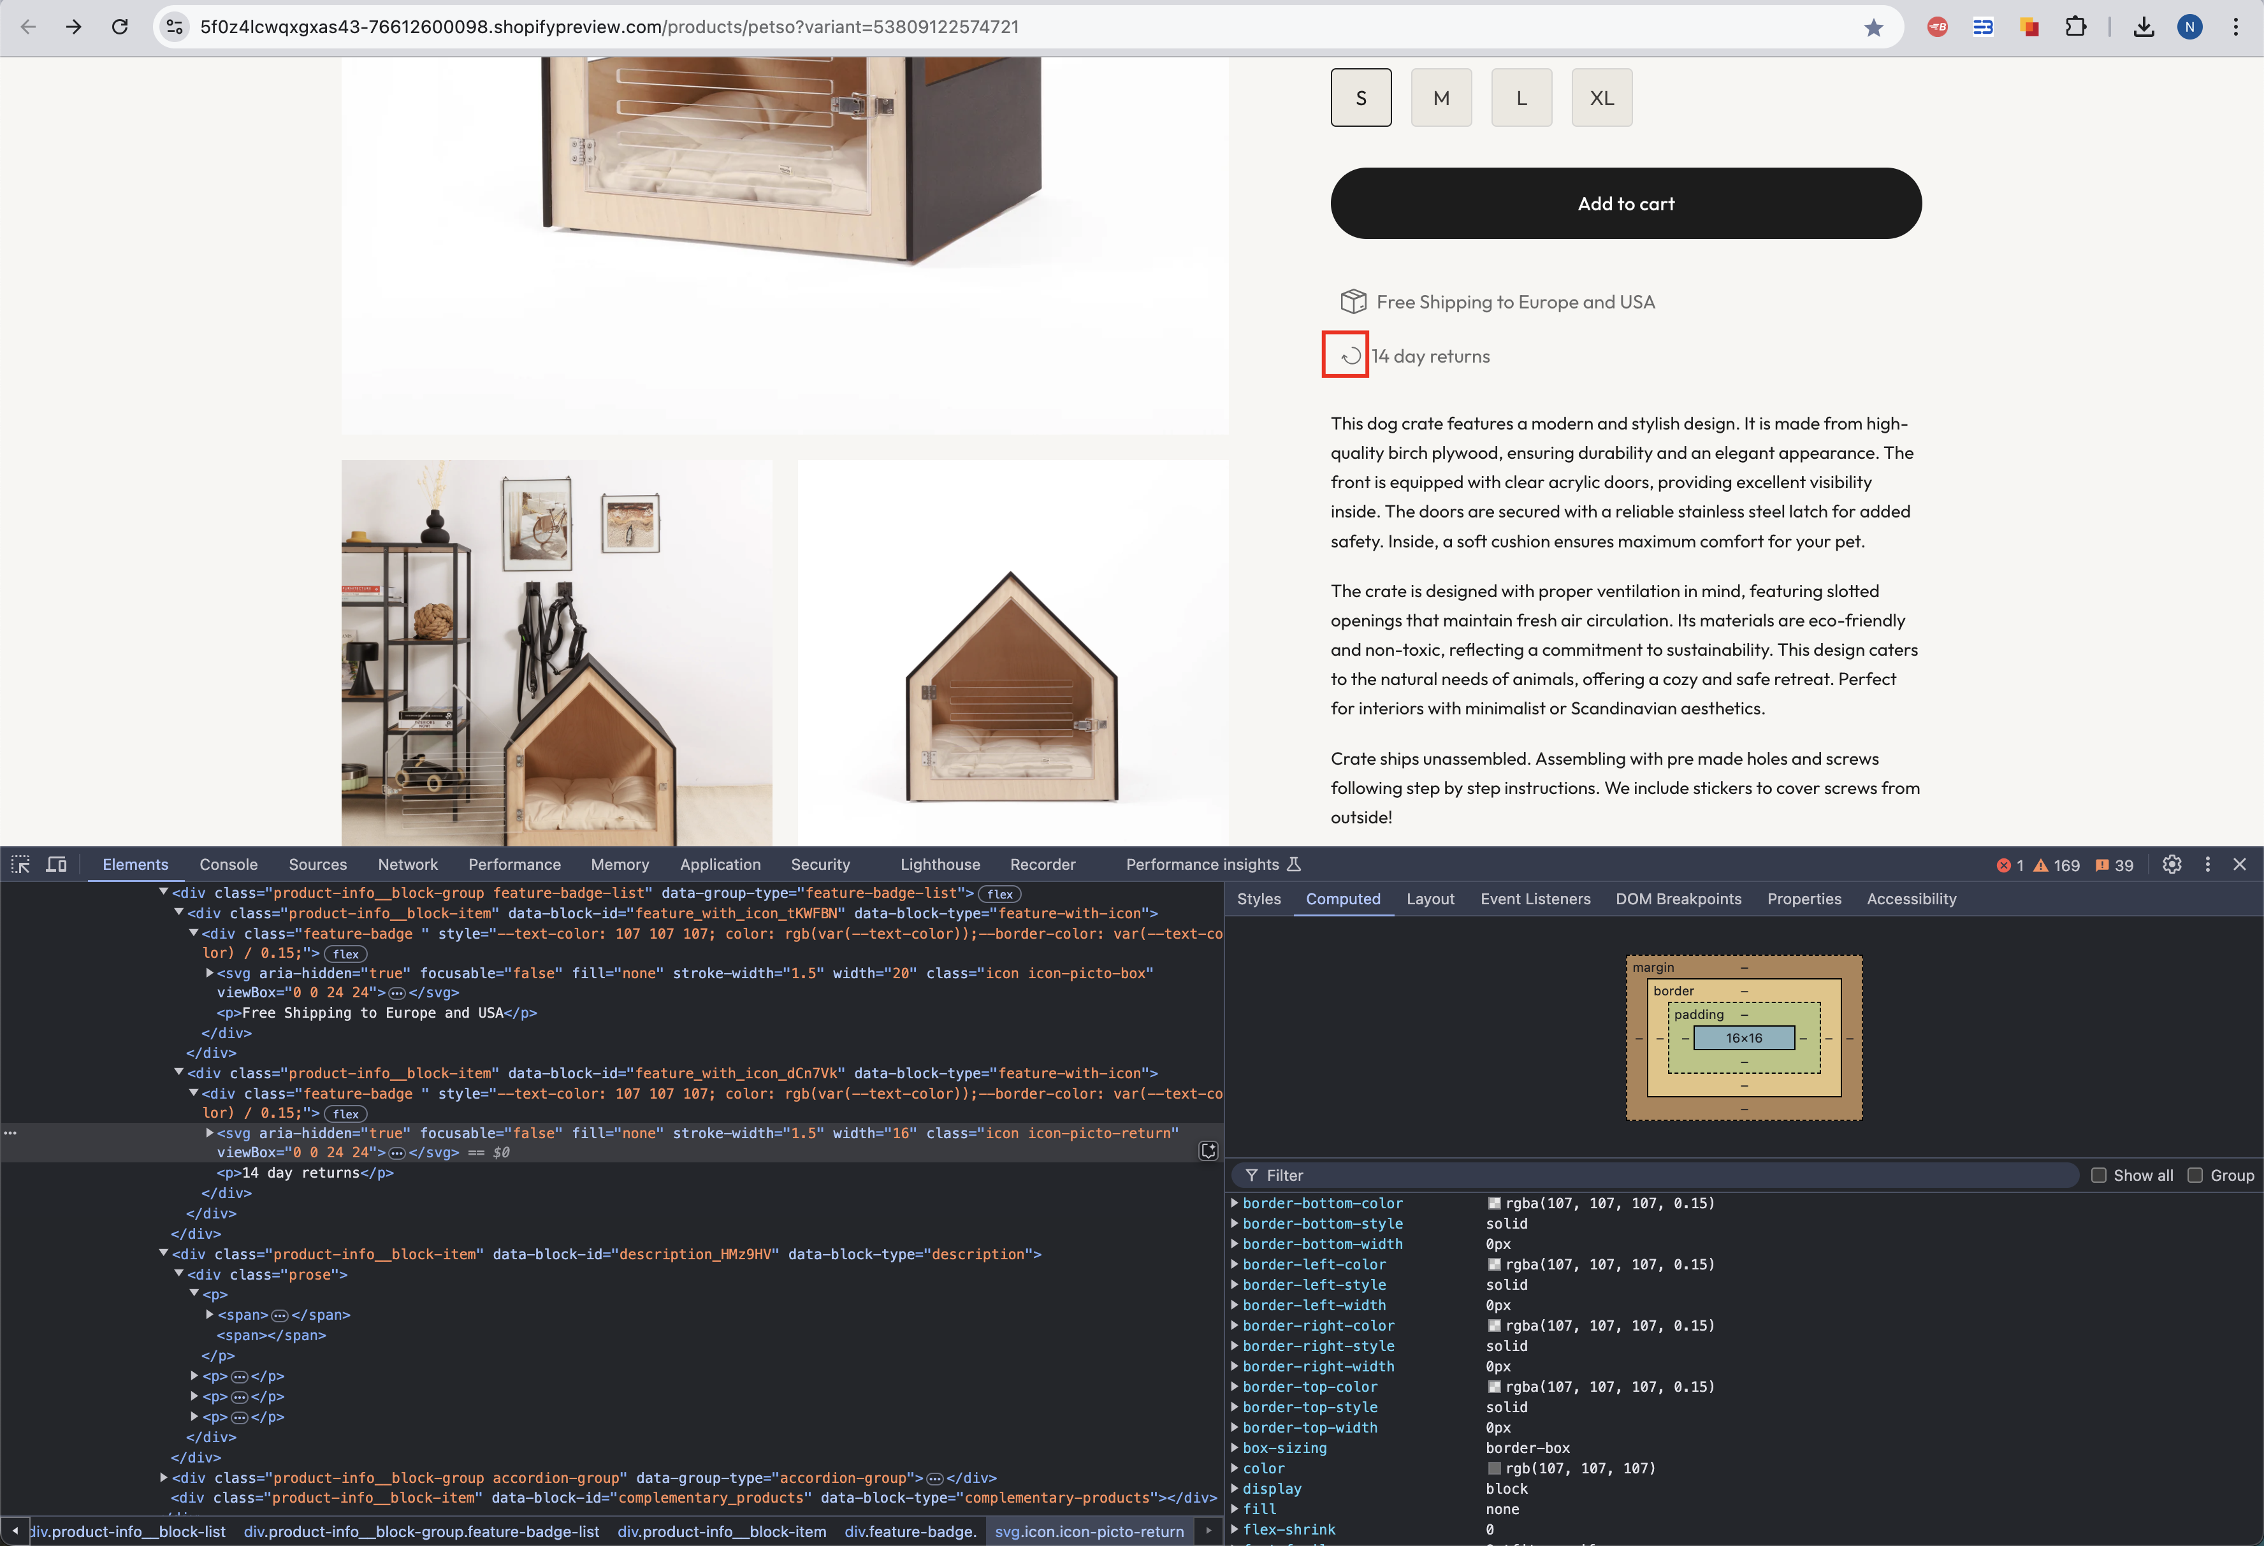This screenshot has width=2264, height=1546.
Task: Open DevTools more options menu
Action: click(2207, 864)
